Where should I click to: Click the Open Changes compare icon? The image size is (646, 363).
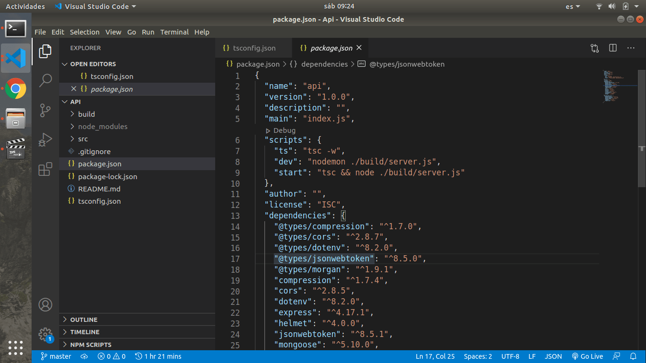click(x=594, y=48)
